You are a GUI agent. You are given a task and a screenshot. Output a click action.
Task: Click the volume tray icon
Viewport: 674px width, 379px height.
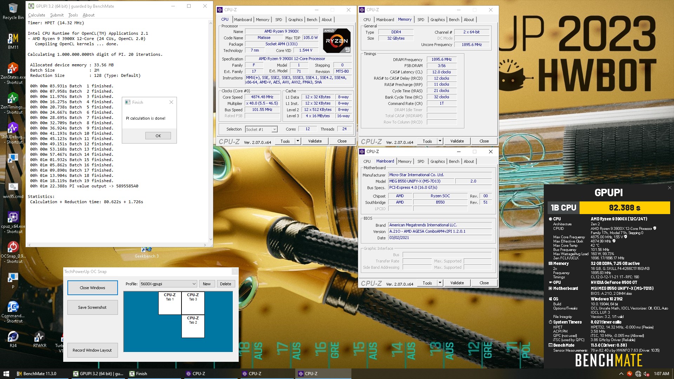[x=647, y=374]
